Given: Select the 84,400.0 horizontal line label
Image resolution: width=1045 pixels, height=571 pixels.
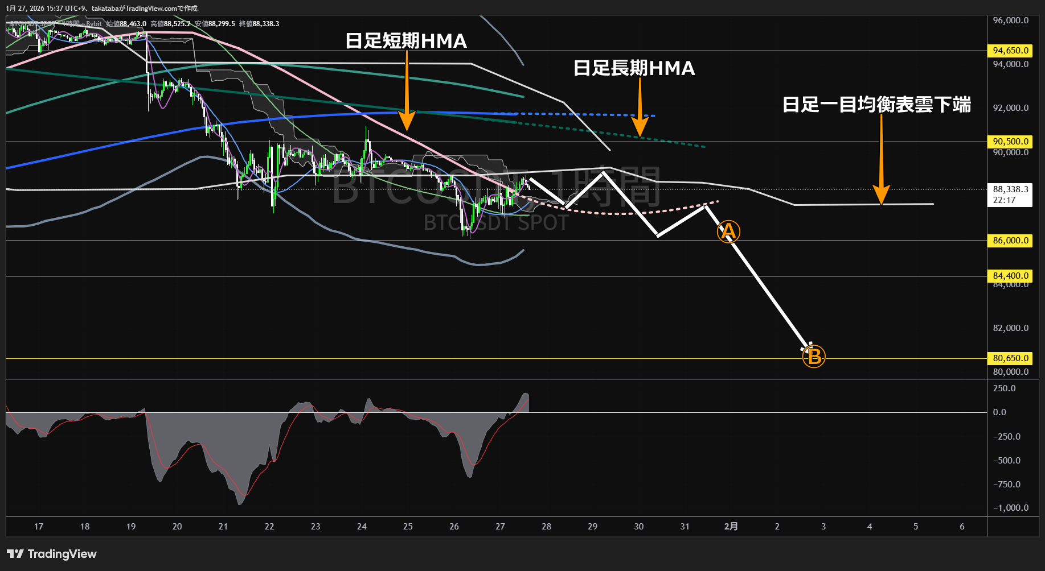Looking at the screenshot, I should pyautogui.click(x=1010, y=276).
